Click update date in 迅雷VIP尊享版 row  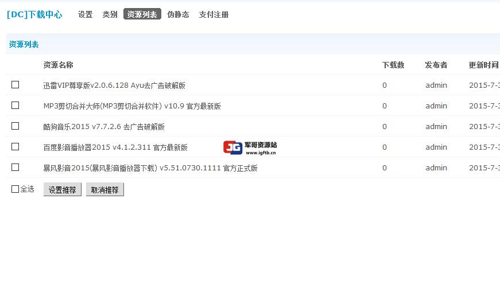[485, 85]
